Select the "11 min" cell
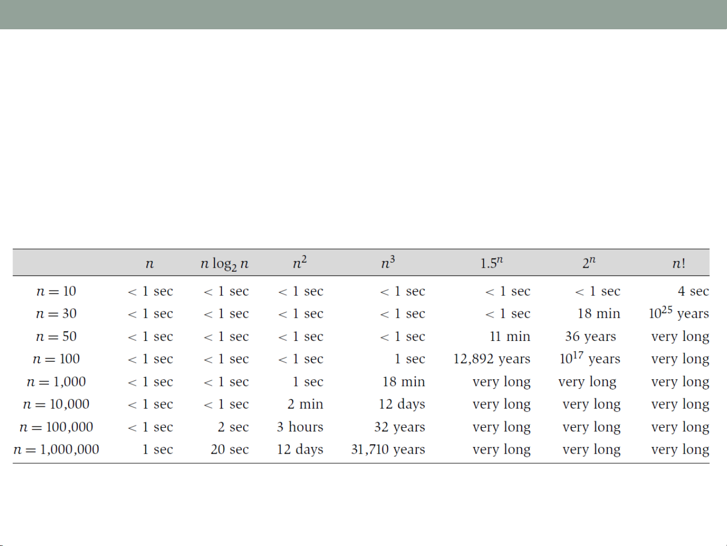The height and width of the screenshot is (546, 727). point(510,336)
